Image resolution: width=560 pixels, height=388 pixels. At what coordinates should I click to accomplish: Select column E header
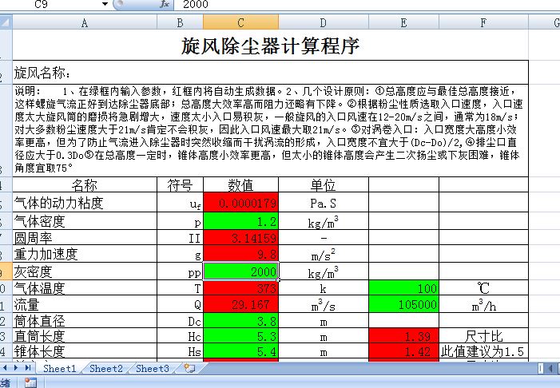(403, 23)
